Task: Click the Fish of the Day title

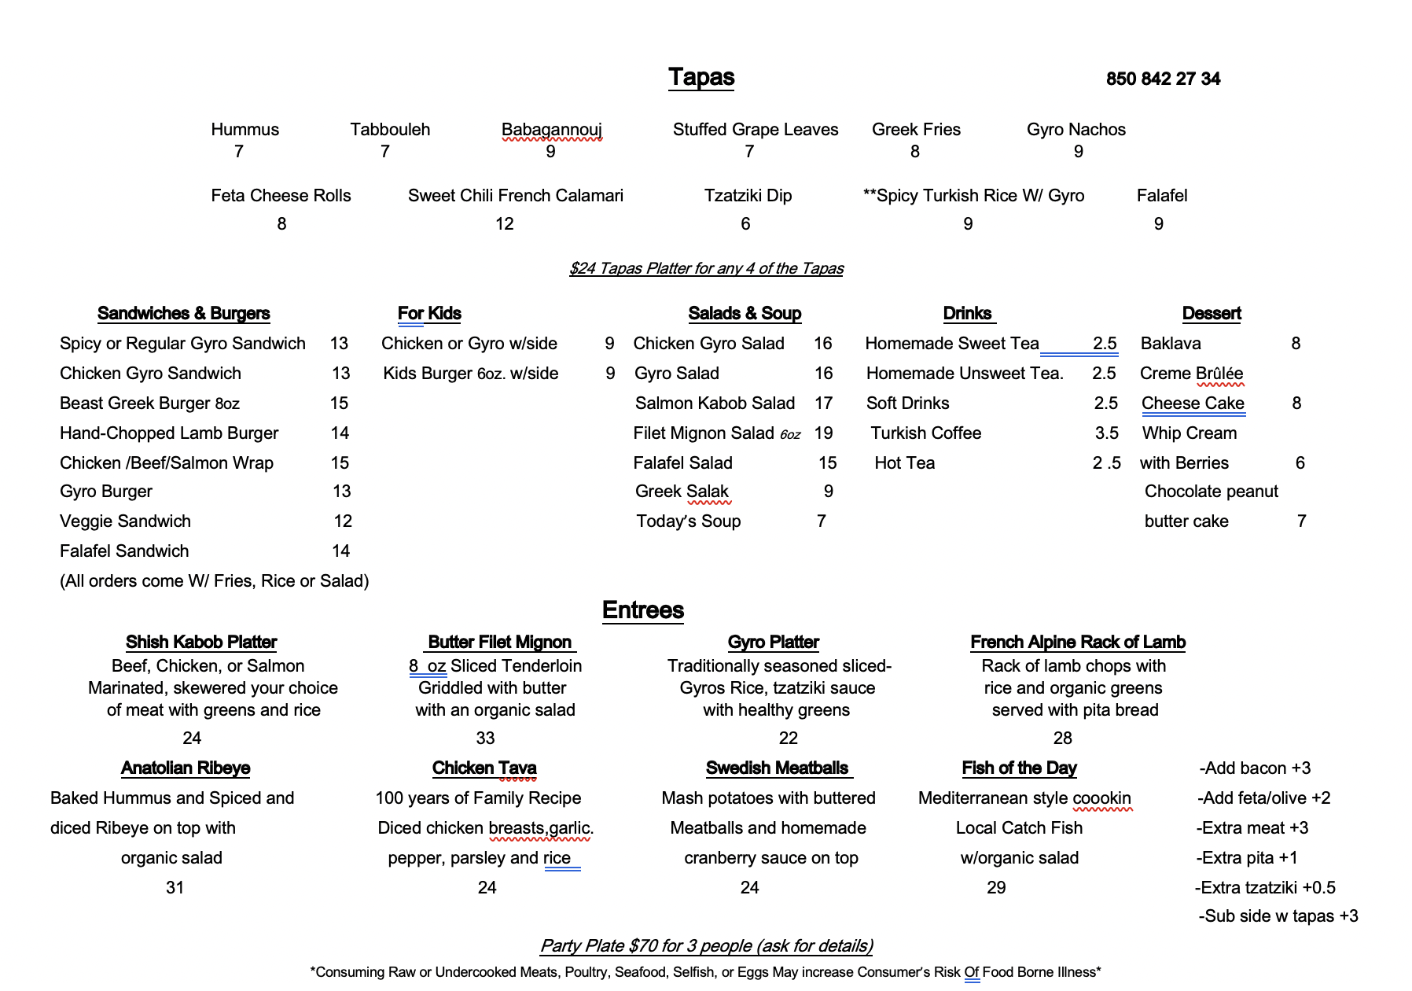Action: tap(1019, 768)
